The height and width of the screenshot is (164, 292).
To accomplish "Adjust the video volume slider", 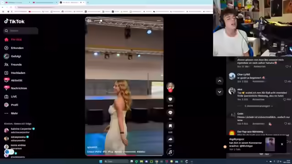I will click(x=98, y=20).
